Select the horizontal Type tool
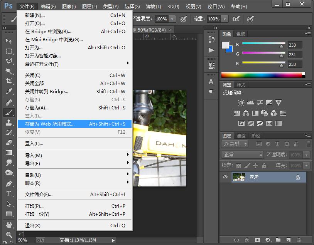The width and height of the screenshot is (314, 245). pos(9,194)
